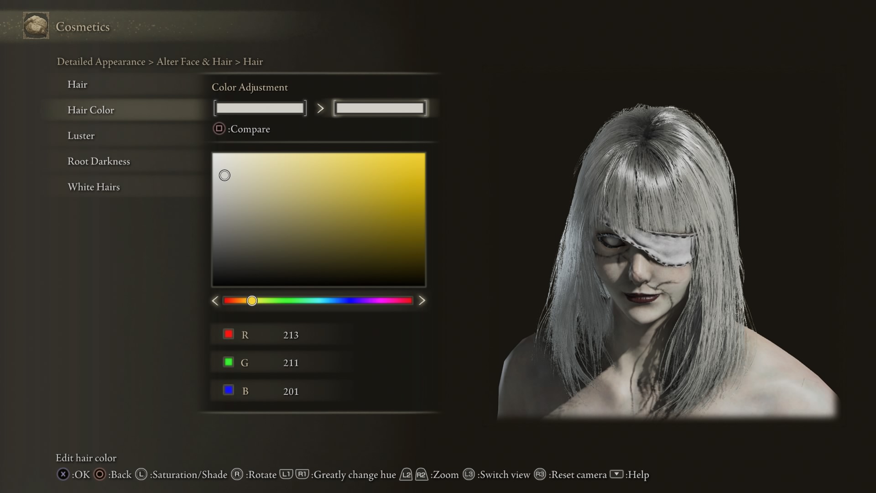Click the R3 Reset camera icon

(x=540, y=474)
